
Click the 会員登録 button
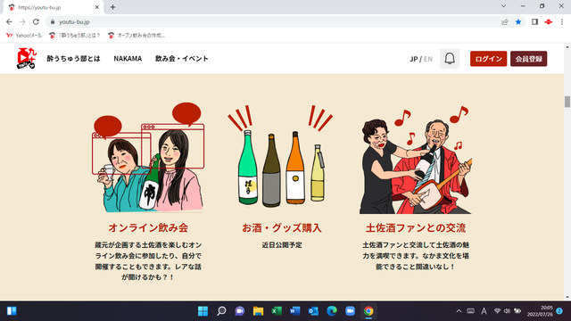pos(529,59)
